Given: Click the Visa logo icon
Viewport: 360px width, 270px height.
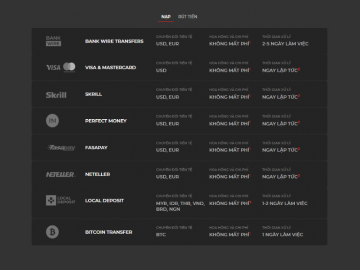Looking at the screenshot, I should pos(53,67).
